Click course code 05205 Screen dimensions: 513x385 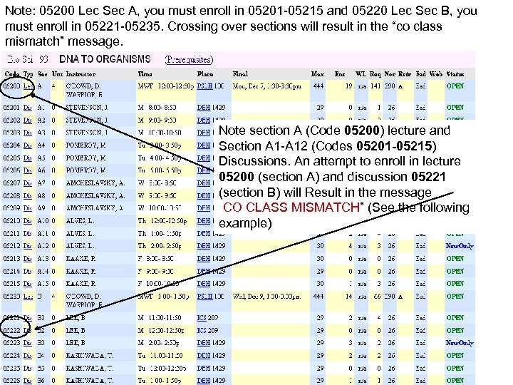12,158
